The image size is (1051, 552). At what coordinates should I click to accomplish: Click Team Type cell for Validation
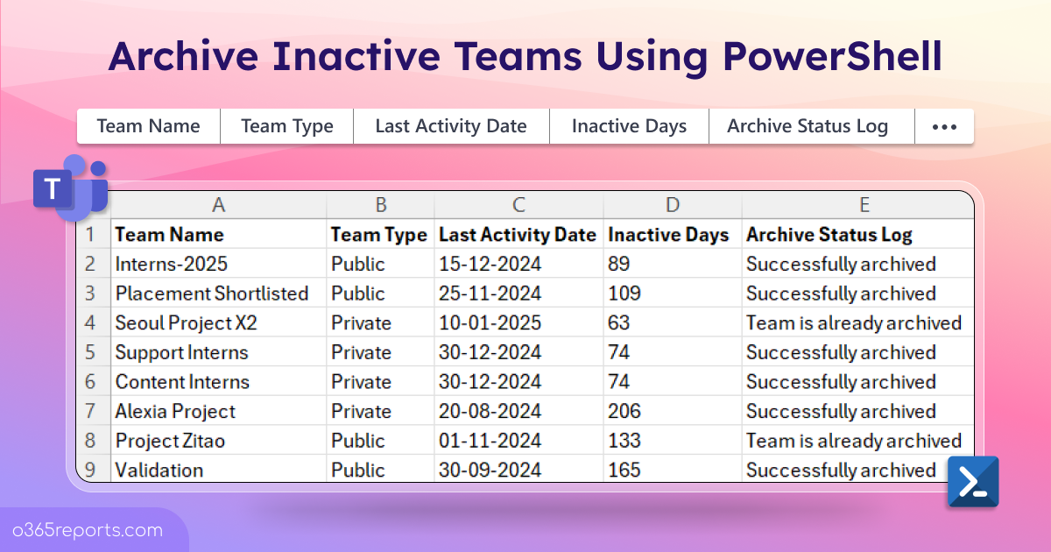coord(381,470)
